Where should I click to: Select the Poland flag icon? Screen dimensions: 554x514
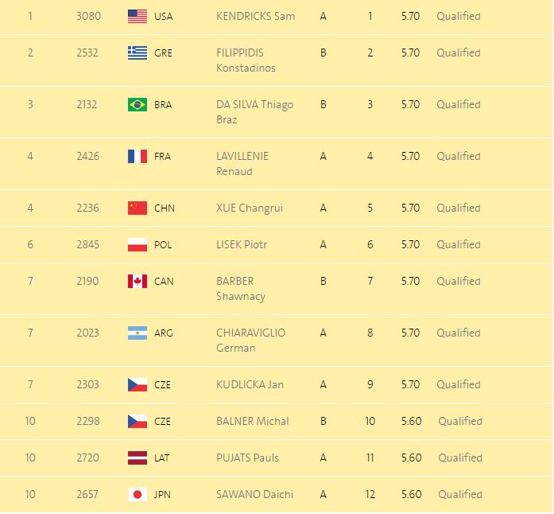click(x=138, y=244)
